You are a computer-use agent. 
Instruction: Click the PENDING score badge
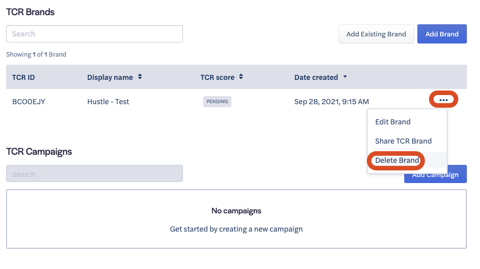217,102
